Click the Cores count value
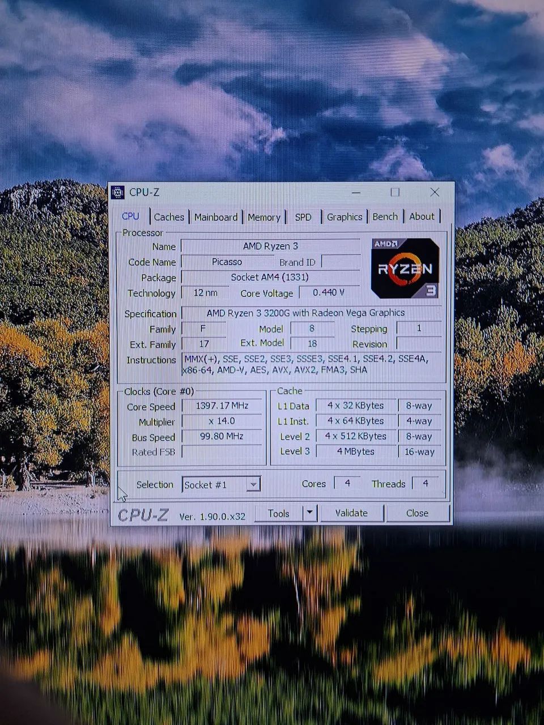This screenshot has width=544, height=725. (347, 483)
